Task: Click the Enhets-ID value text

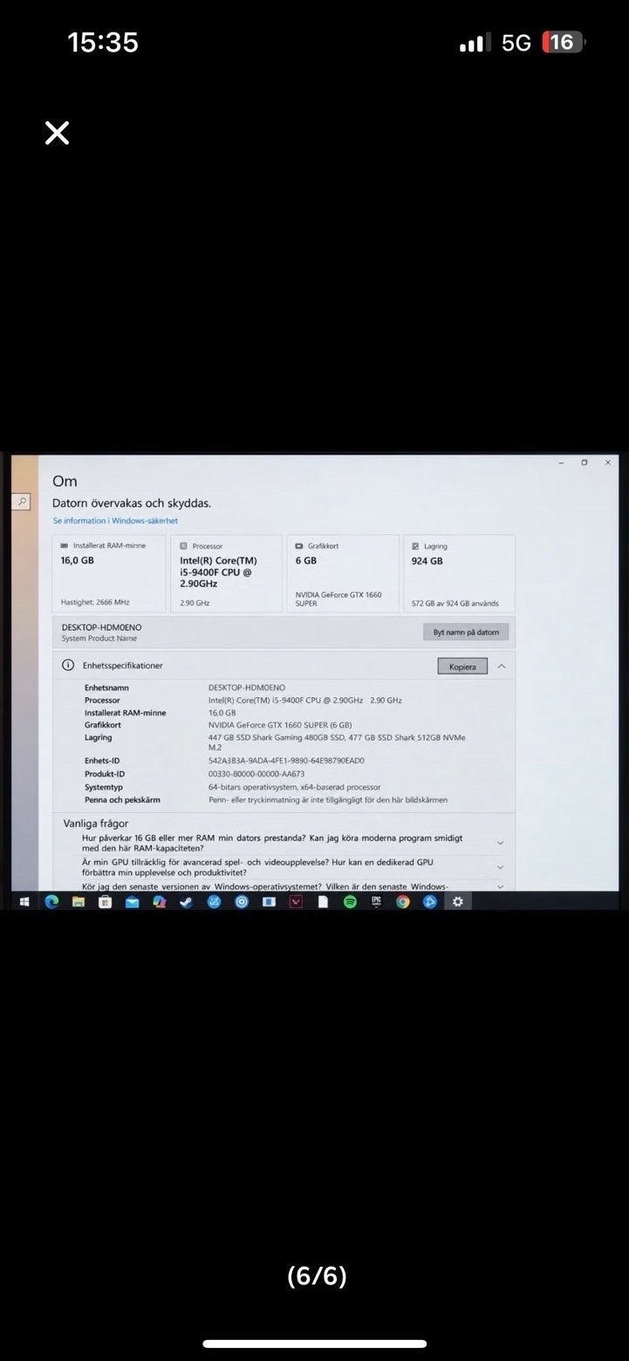Action: click(286, 761)
